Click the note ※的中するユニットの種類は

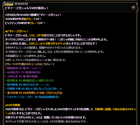click(44, 48)
